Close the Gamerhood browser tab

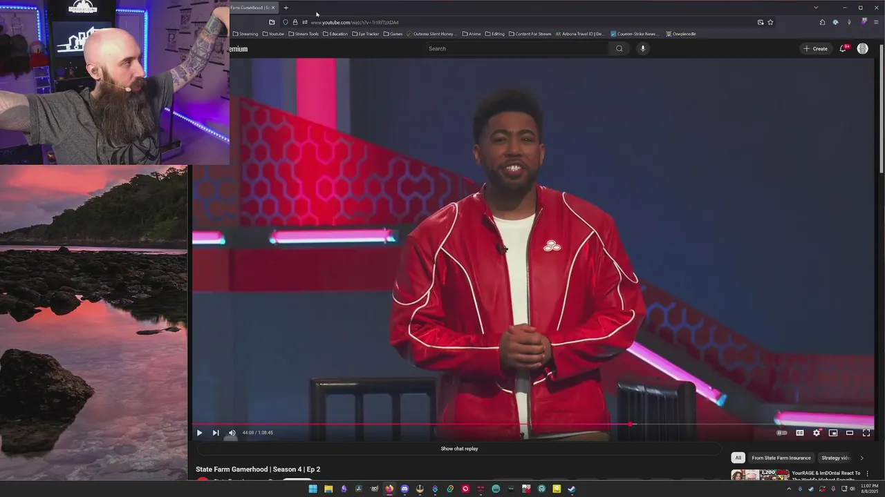273,8
